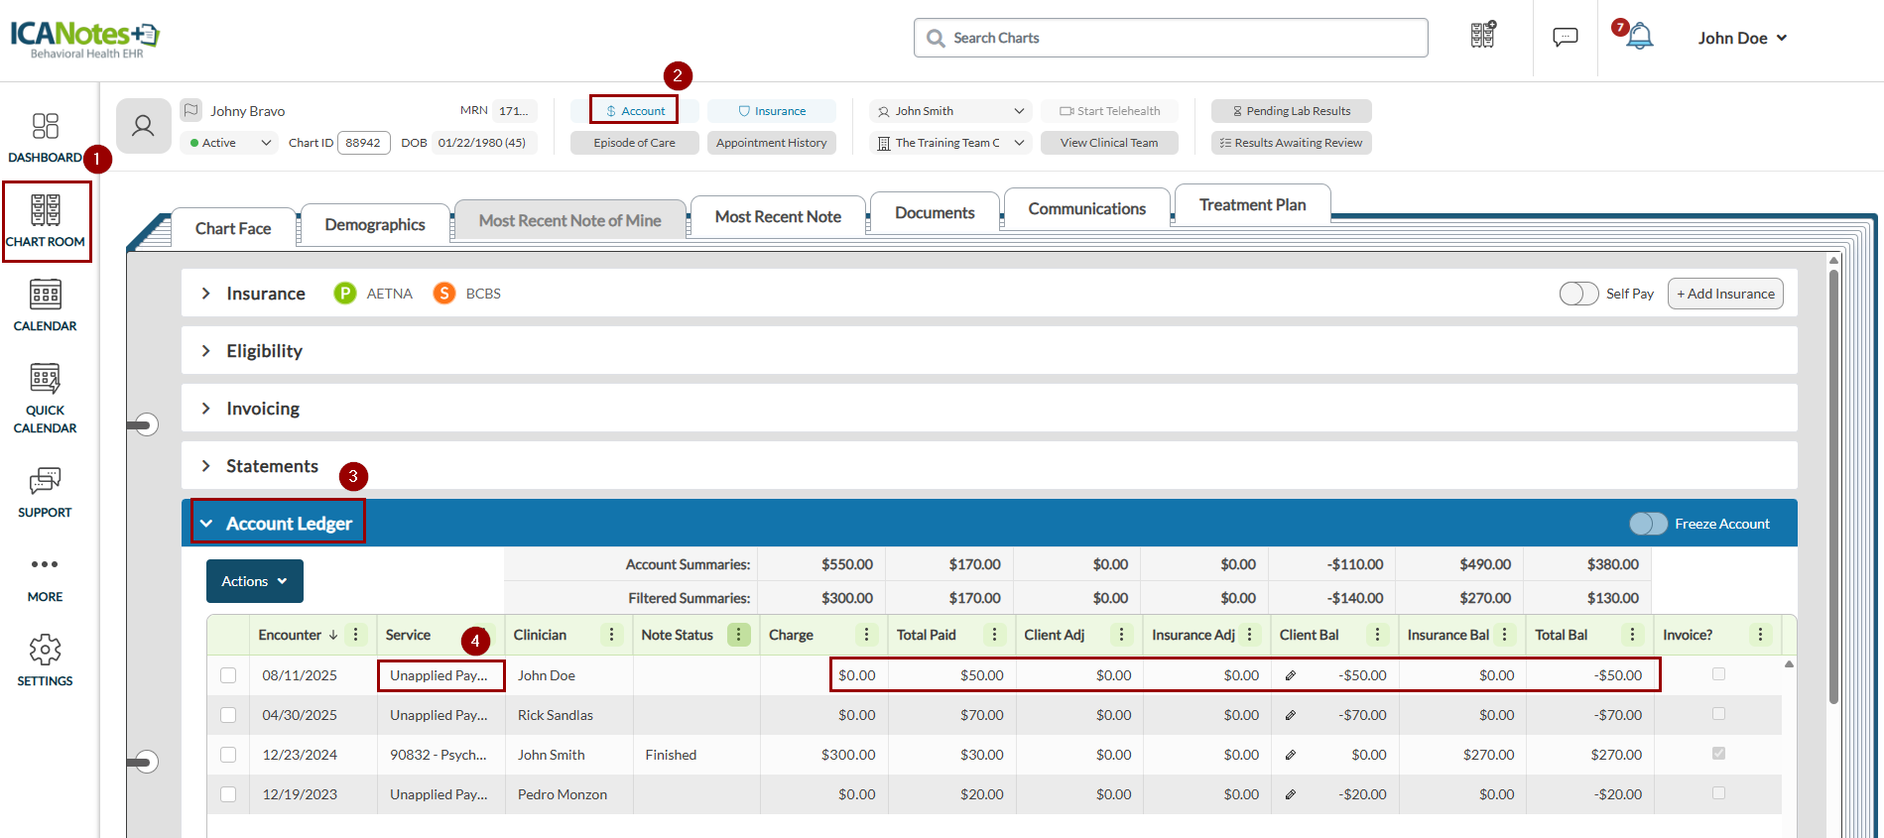This screenshot has height=838, width=1884.
Task: Show More sidebar options
Action: [45, 578]
